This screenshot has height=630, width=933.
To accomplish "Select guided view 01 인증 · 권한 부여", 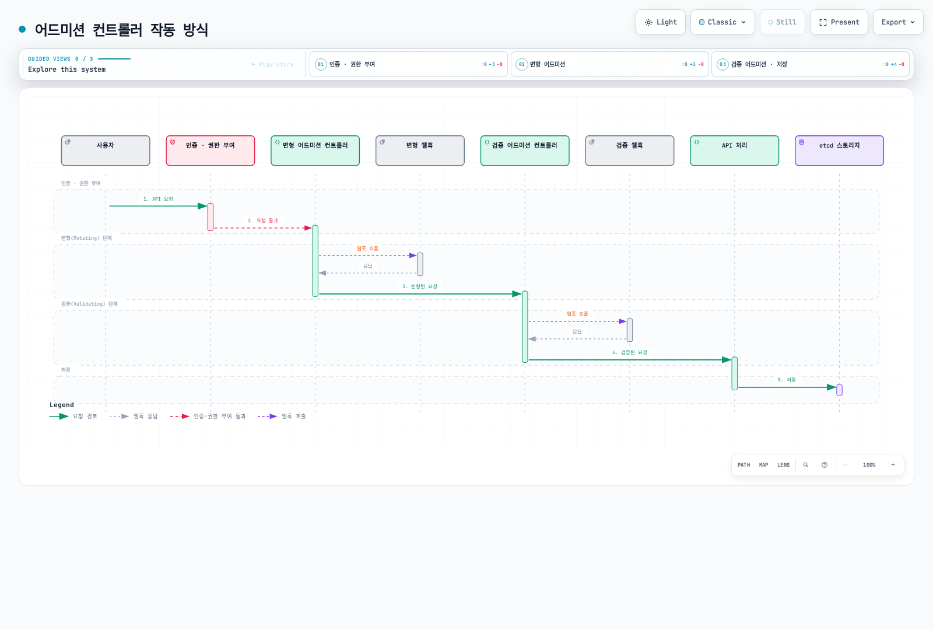I will point(409,64).
